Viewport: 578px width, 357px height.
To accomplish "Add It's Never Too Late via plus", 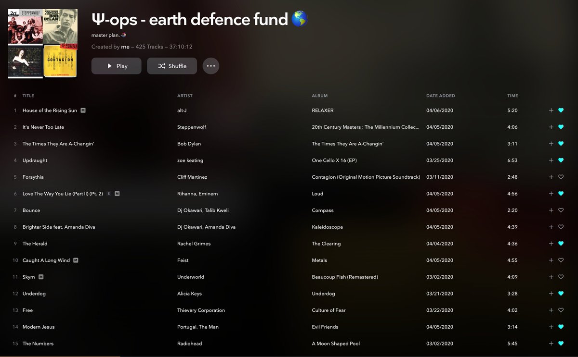I will [551, 127].
